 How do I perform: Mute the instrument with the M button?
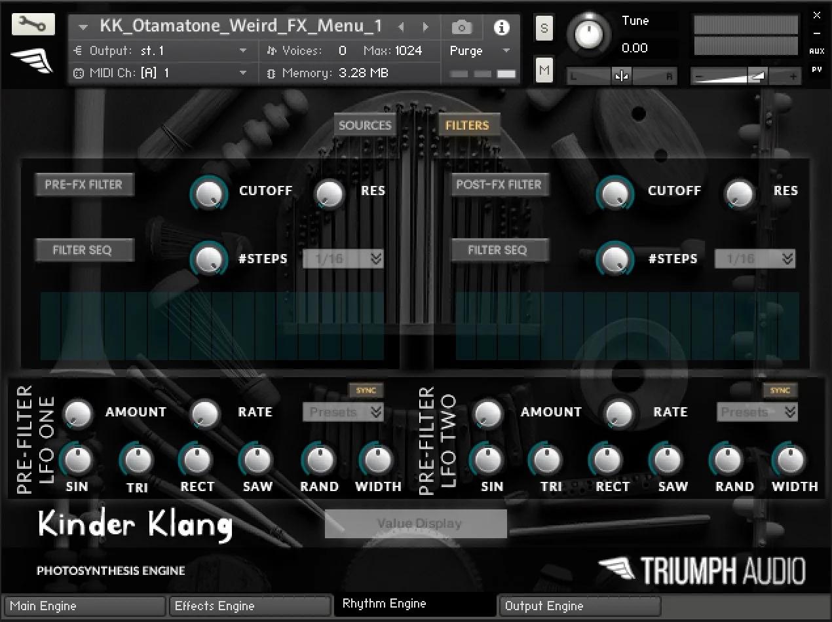[544, 69]
